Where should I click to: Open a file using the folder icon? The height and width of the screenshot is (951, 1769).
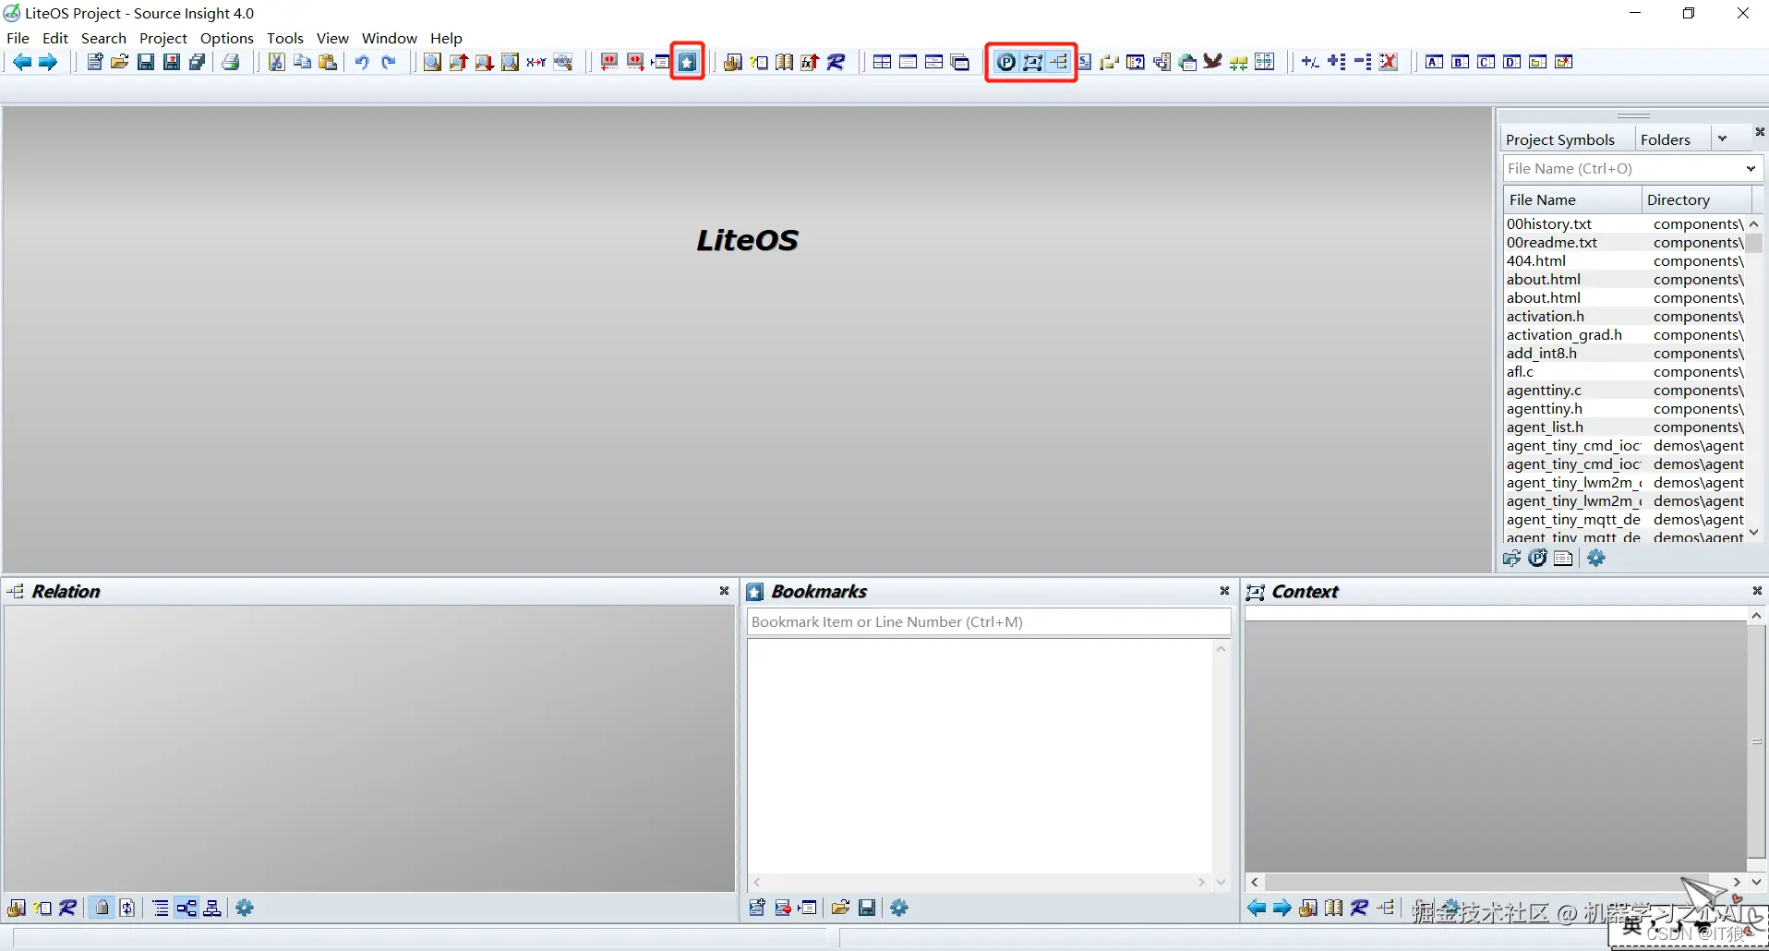pyautogui.click(x=120, y=62)
